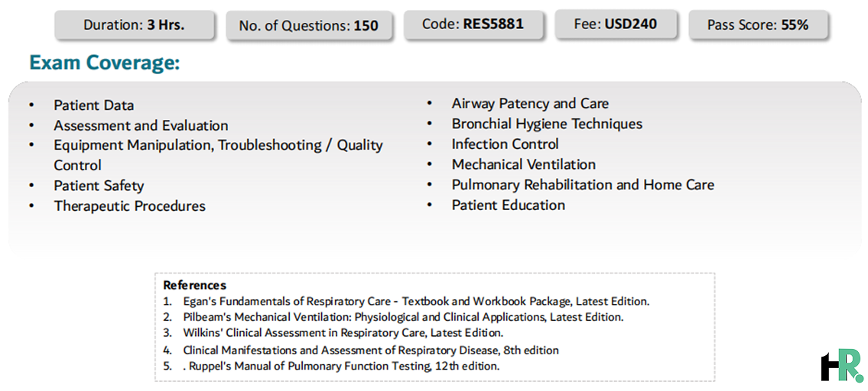The image size is (868, 391).
Task: Select the Infection Control topic
Action: click(505, 144)
